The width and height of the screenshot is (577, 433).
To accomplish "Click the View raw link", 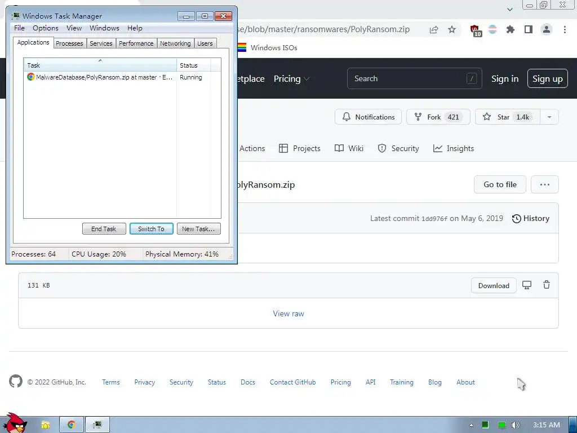I will pyautogui.click(x=288, y=313).
